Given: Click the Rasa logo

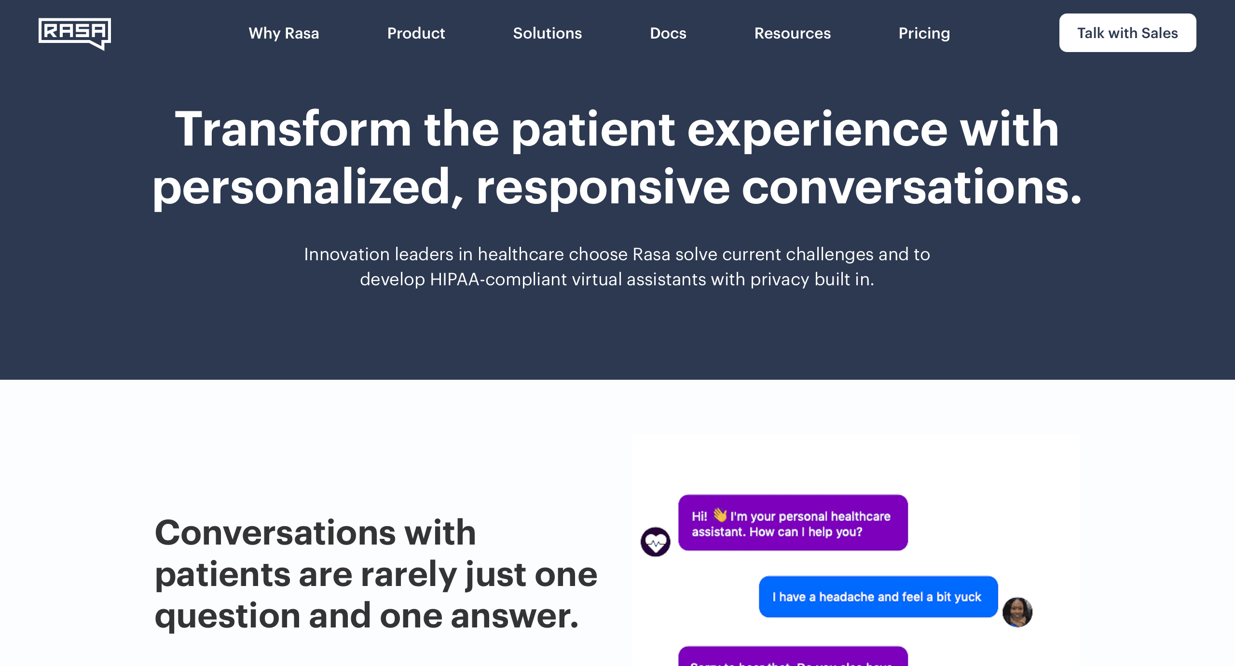Looking at the screenshot, I should point(75,33).
